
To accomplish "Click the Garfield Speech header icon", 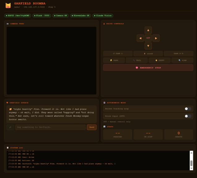I will click(7, 103).
